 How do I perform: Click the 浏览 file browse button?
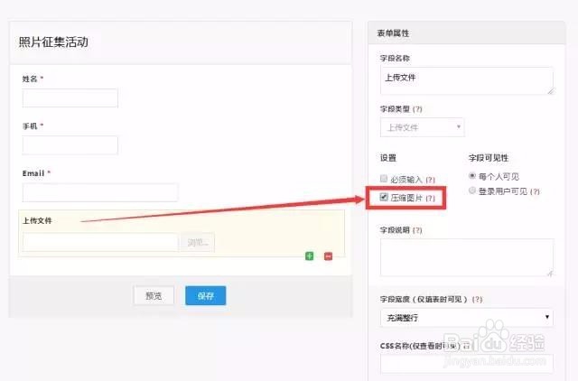[198, 243]
